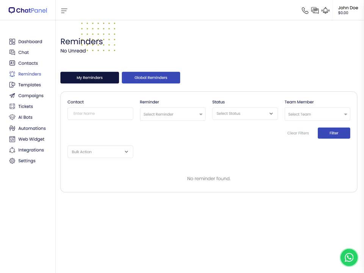Focus the Contact Enter Name field
The height and width of the screenshot is (273, 364).
[x=100, y=113]
